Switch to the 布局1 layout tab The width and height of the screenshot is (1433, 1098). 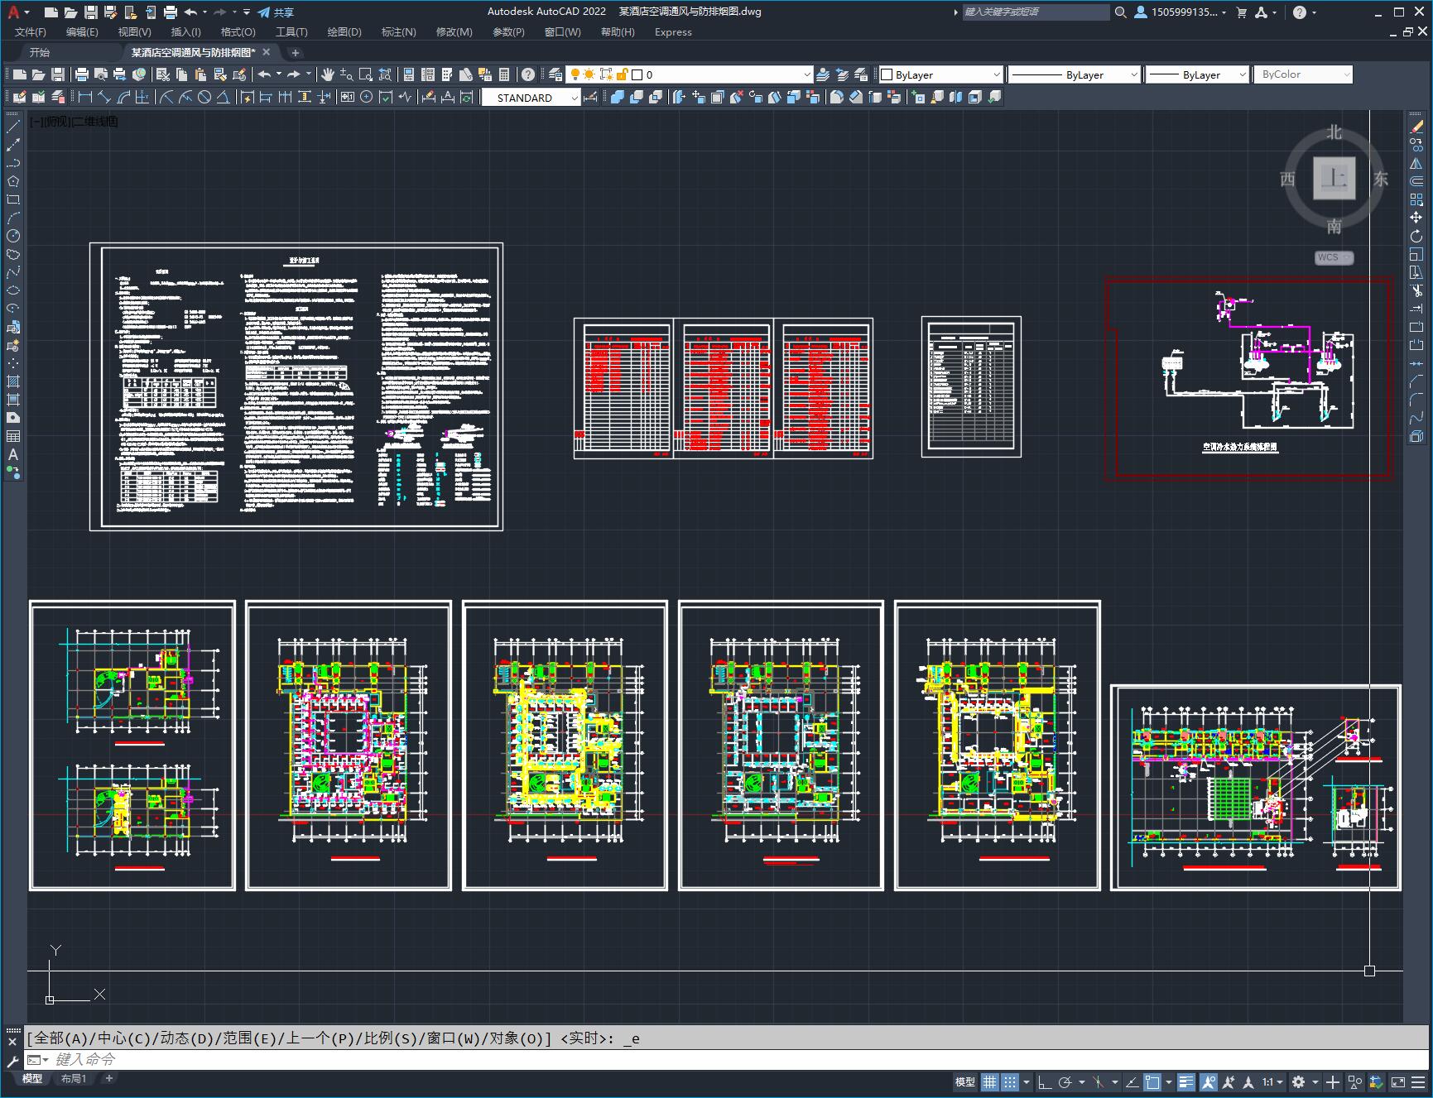(x=74, y=1078)
